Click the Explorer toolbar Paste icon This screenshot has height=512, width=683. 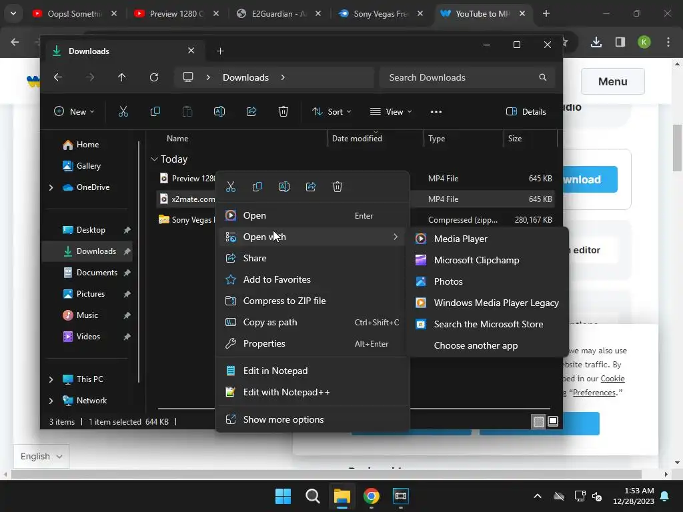pos(187,112)
